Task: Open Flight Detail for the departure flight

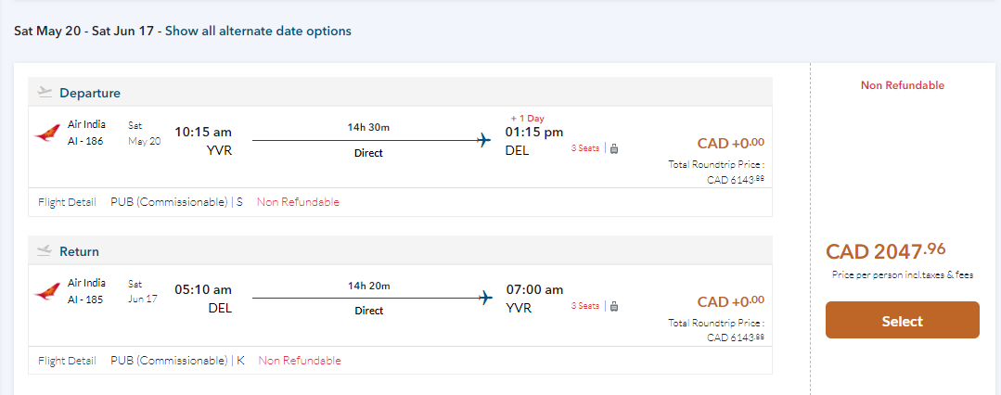Action: (x=67, y=202)
